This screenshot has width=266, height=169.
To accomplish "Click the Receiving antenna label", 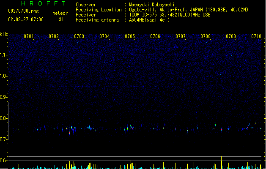I will (x=97, y=20).
